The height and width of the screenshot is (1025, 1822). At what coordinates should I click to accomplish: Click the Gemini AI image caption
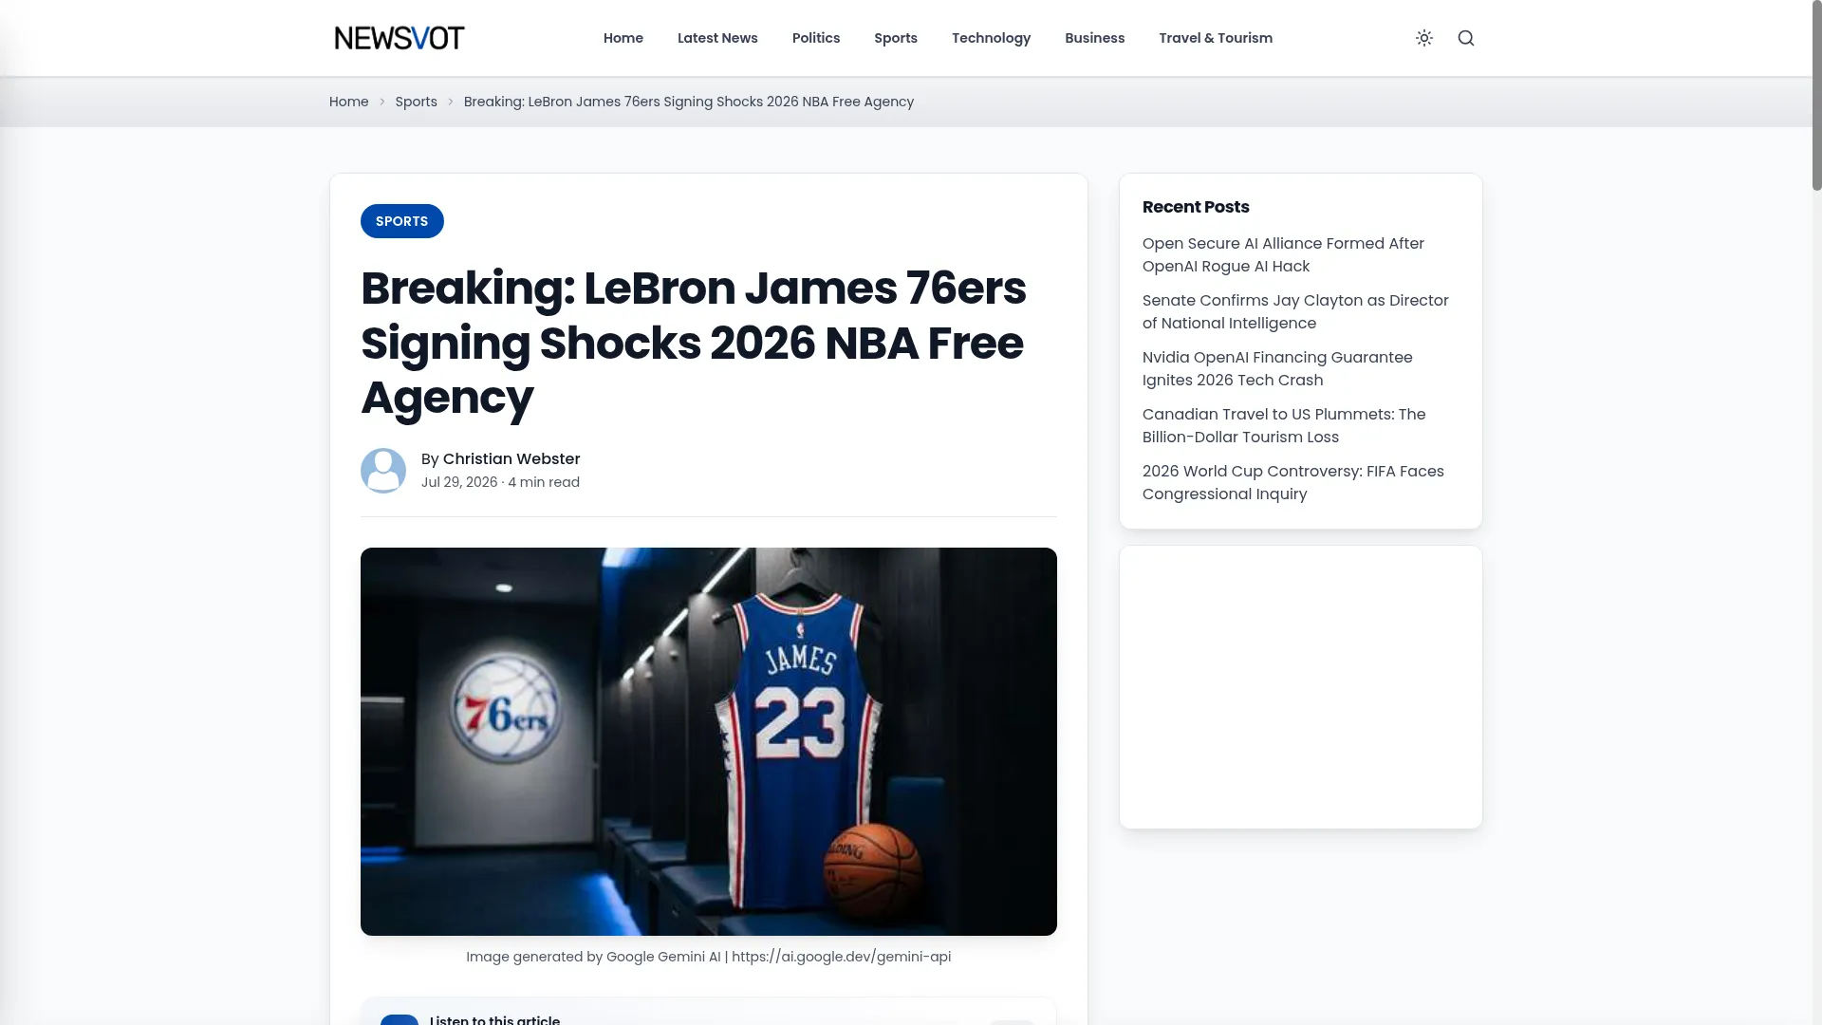click(x=709, y=957)
